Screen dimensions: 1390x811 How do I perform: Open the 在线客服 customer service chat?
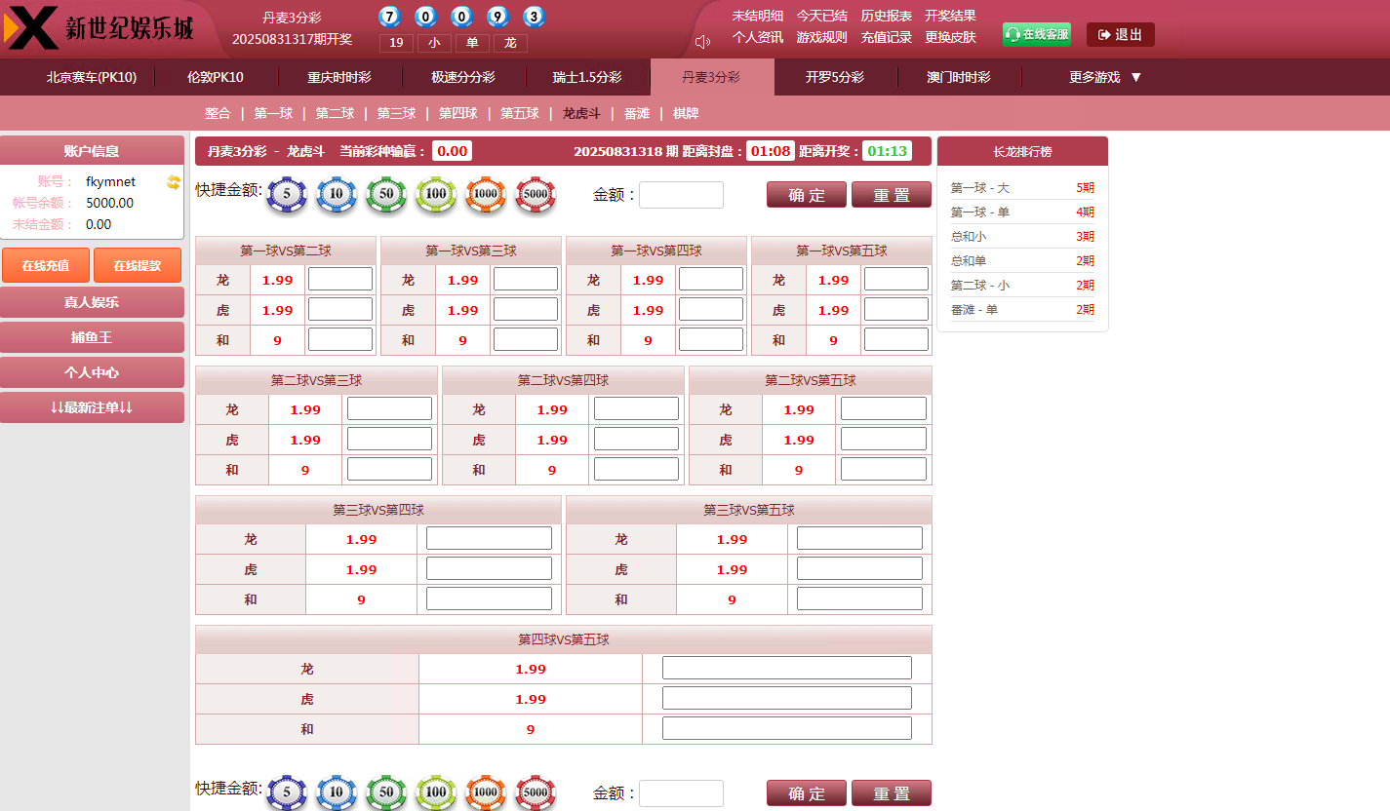pyautogui.click(x=1036, y=32)
